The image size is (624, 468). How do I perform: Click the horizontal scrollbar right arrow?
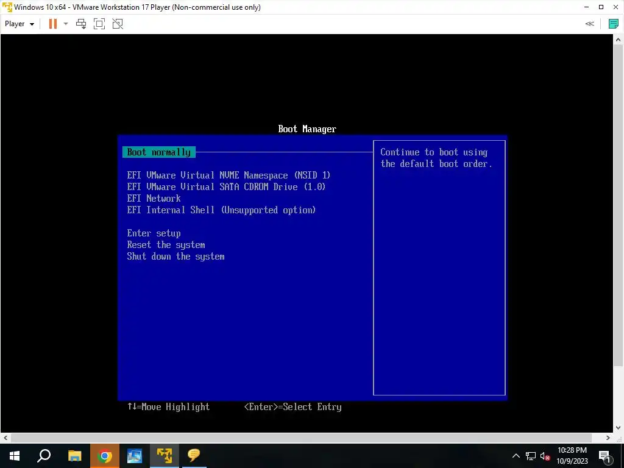tap(608, 438)
